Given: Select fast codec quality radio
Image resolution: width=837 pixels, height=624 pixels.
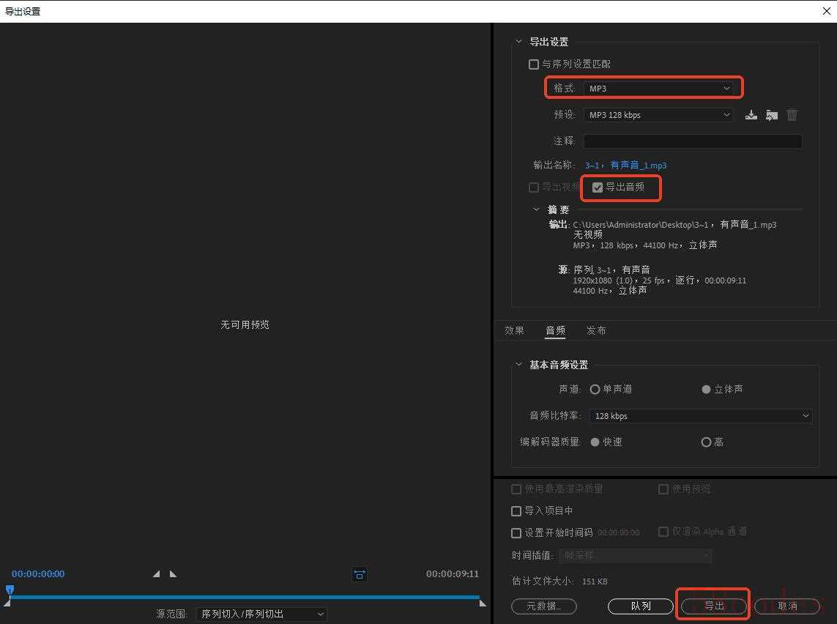Looking at the screenshot, I should (595, 442).
